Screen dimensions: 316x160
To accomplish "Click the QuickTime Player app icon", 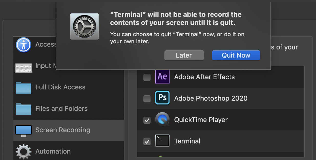I will (x=162, y=119).
